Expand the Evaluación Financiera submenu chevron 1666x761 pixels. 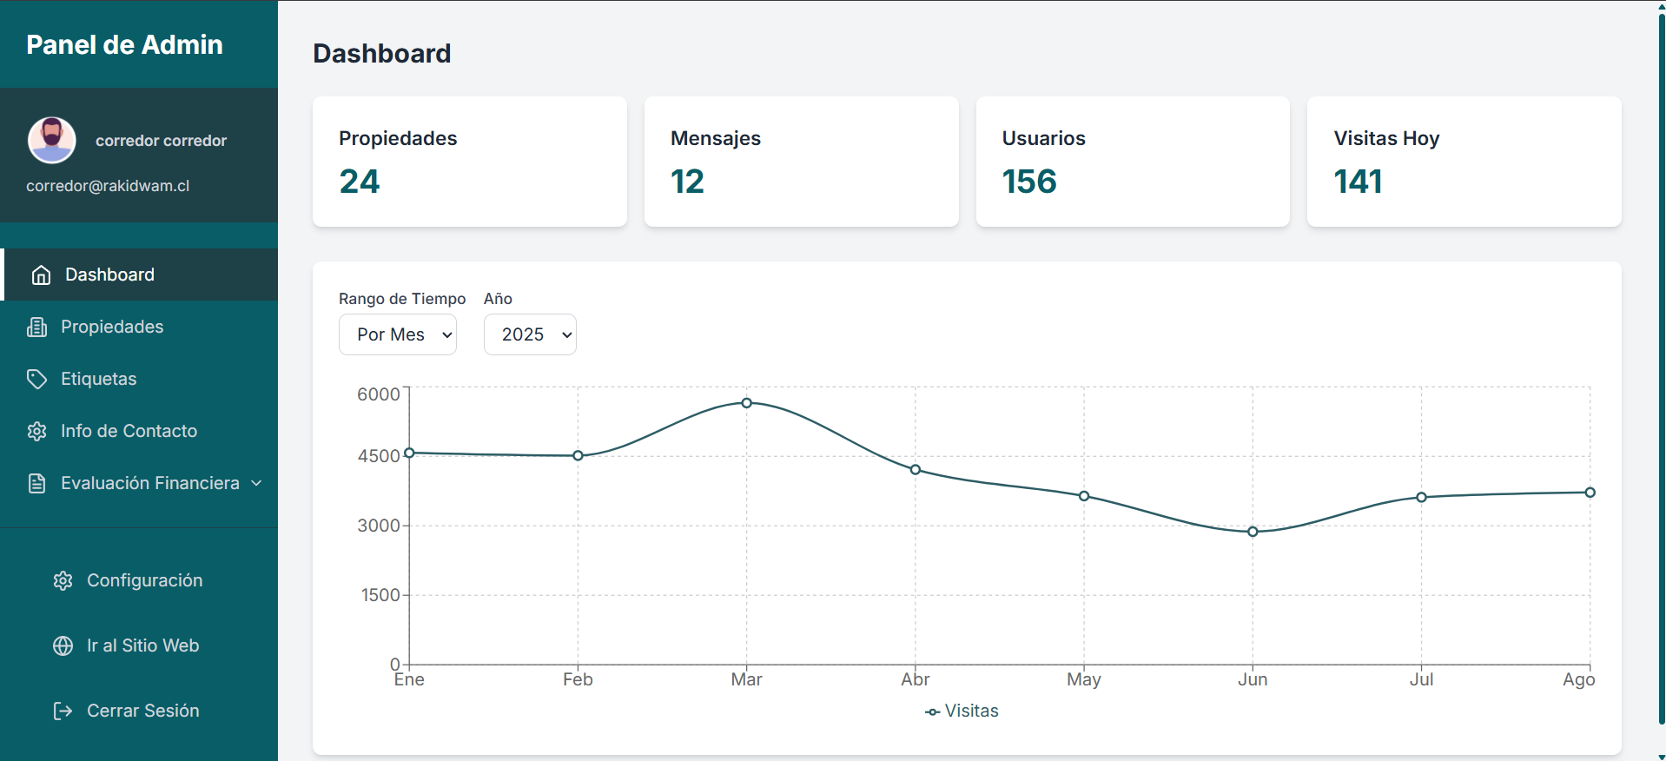click(256, 483)
